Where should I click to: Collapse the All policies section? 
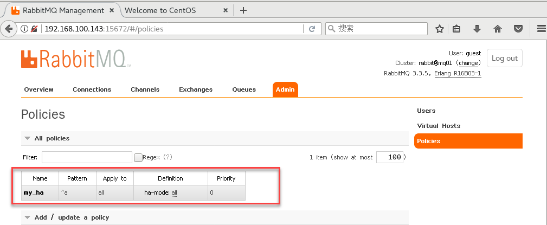coord(27,138)
